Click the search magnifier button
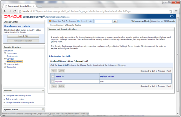Image resolution: width=181 pixels, height=117 pixels. 115,21
